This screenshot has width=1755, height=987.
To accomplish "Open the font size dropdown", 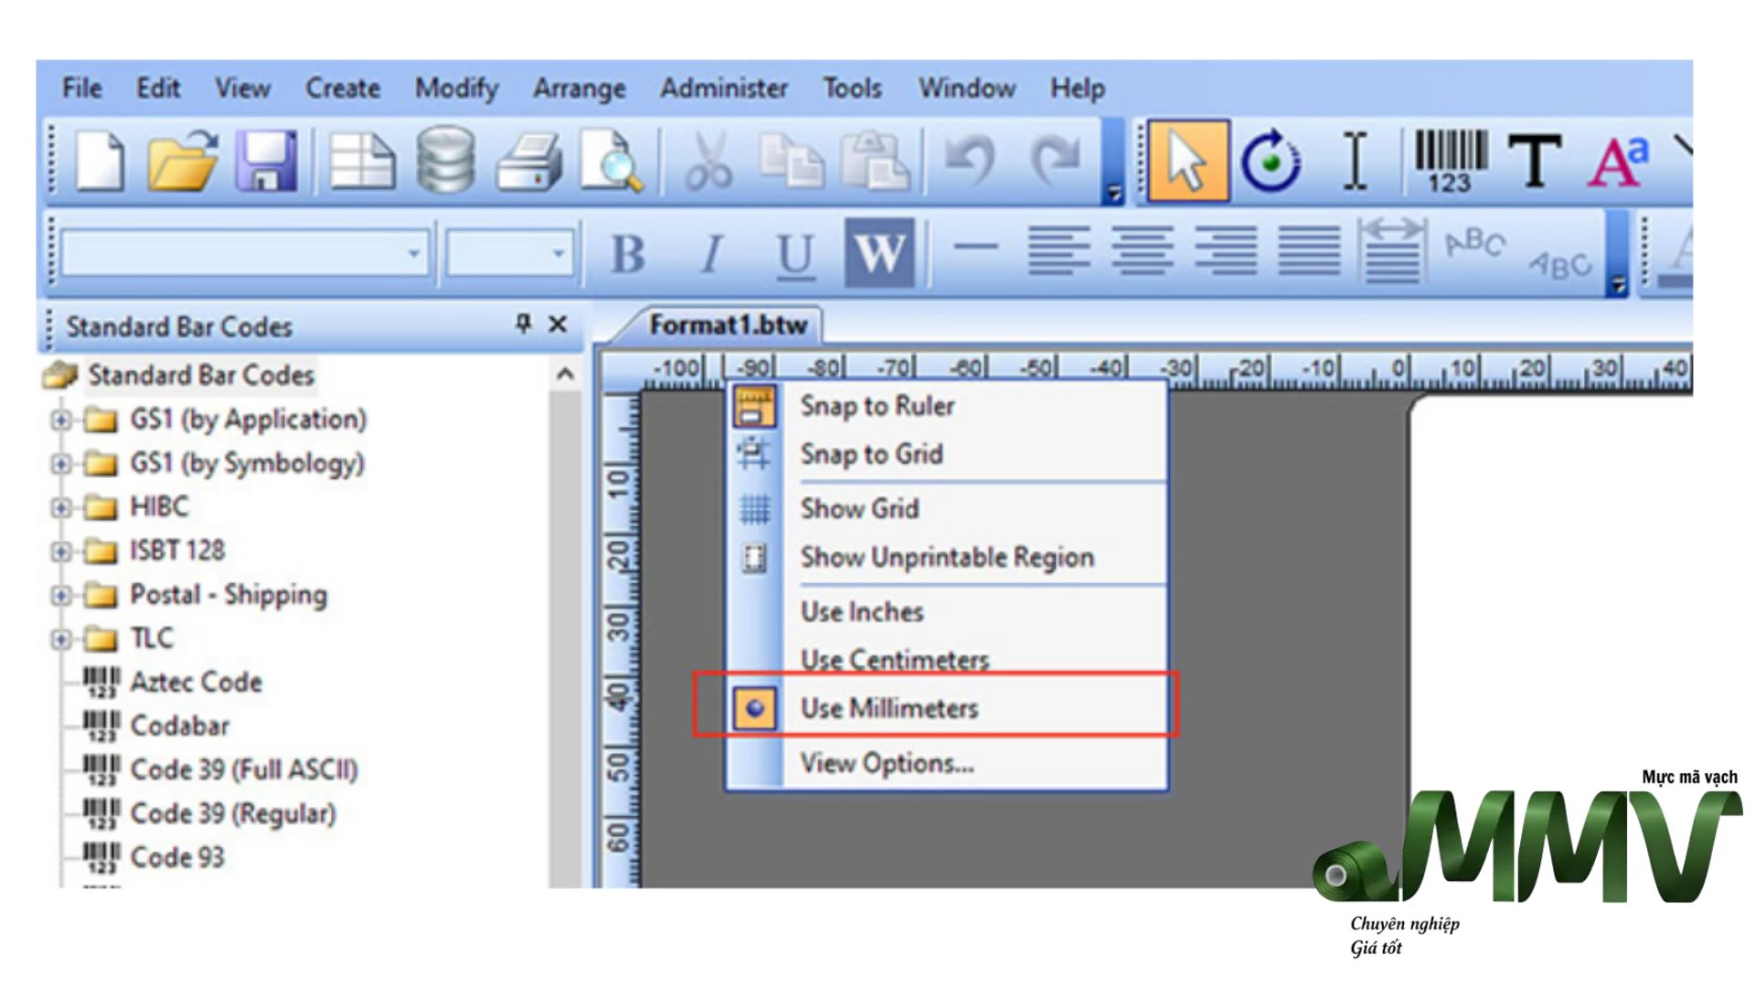I will [558, 252].
